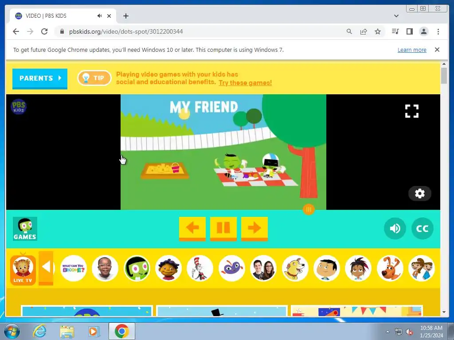Select the purple blob character show
This screenshot has width=454, height=340.
pyautogui.click(x=231, y=268)
